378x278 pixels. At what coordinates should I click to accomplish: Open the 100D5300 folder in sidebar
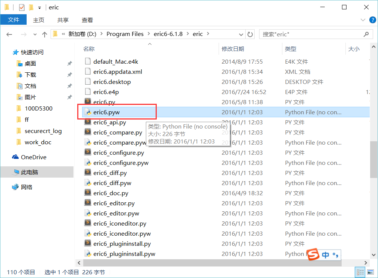click(x=38, y=108)
